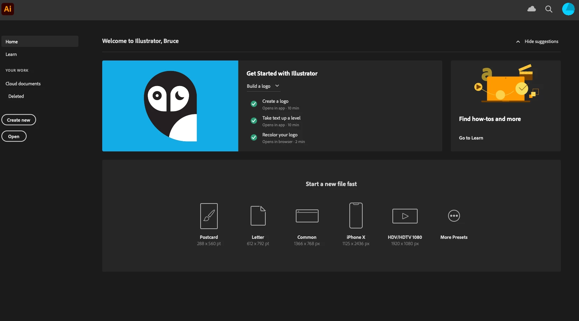Viewport: 579px width, 321px height.
Task: Open search with magnifier icon
Action: click(549, 9)
